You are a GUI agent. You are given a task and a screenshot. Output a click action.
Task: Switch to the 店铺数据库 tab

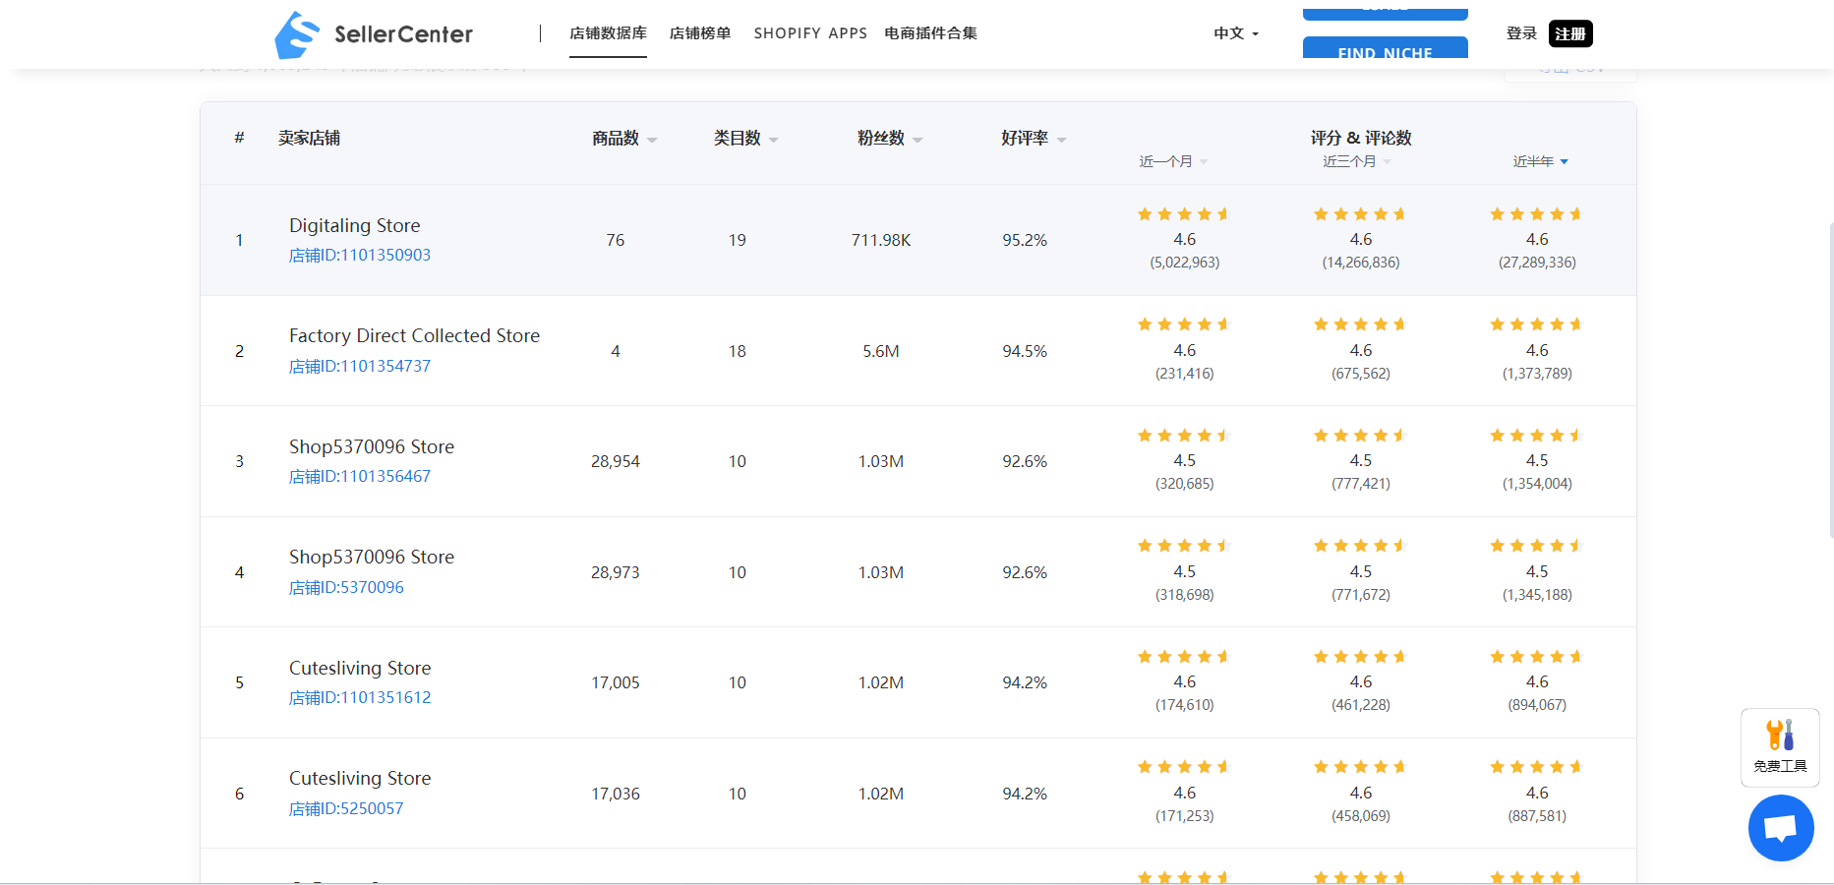tap(608, 33)
